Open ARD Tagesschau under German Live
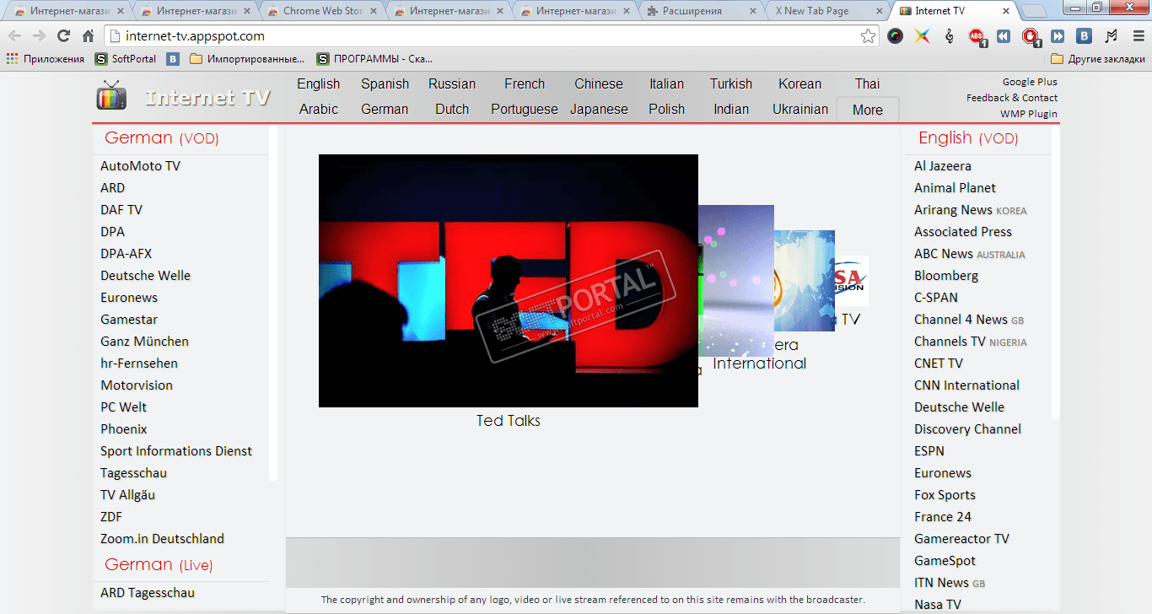This screenshot has height=614, width=1152. tap(148, 593)
